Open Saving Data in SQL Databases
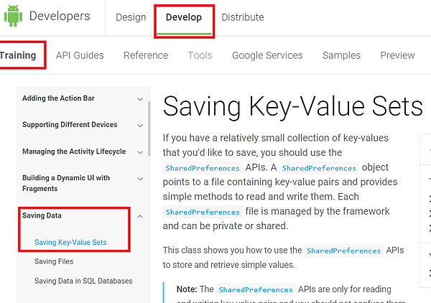The image size is (431, 303). point(83,281)
